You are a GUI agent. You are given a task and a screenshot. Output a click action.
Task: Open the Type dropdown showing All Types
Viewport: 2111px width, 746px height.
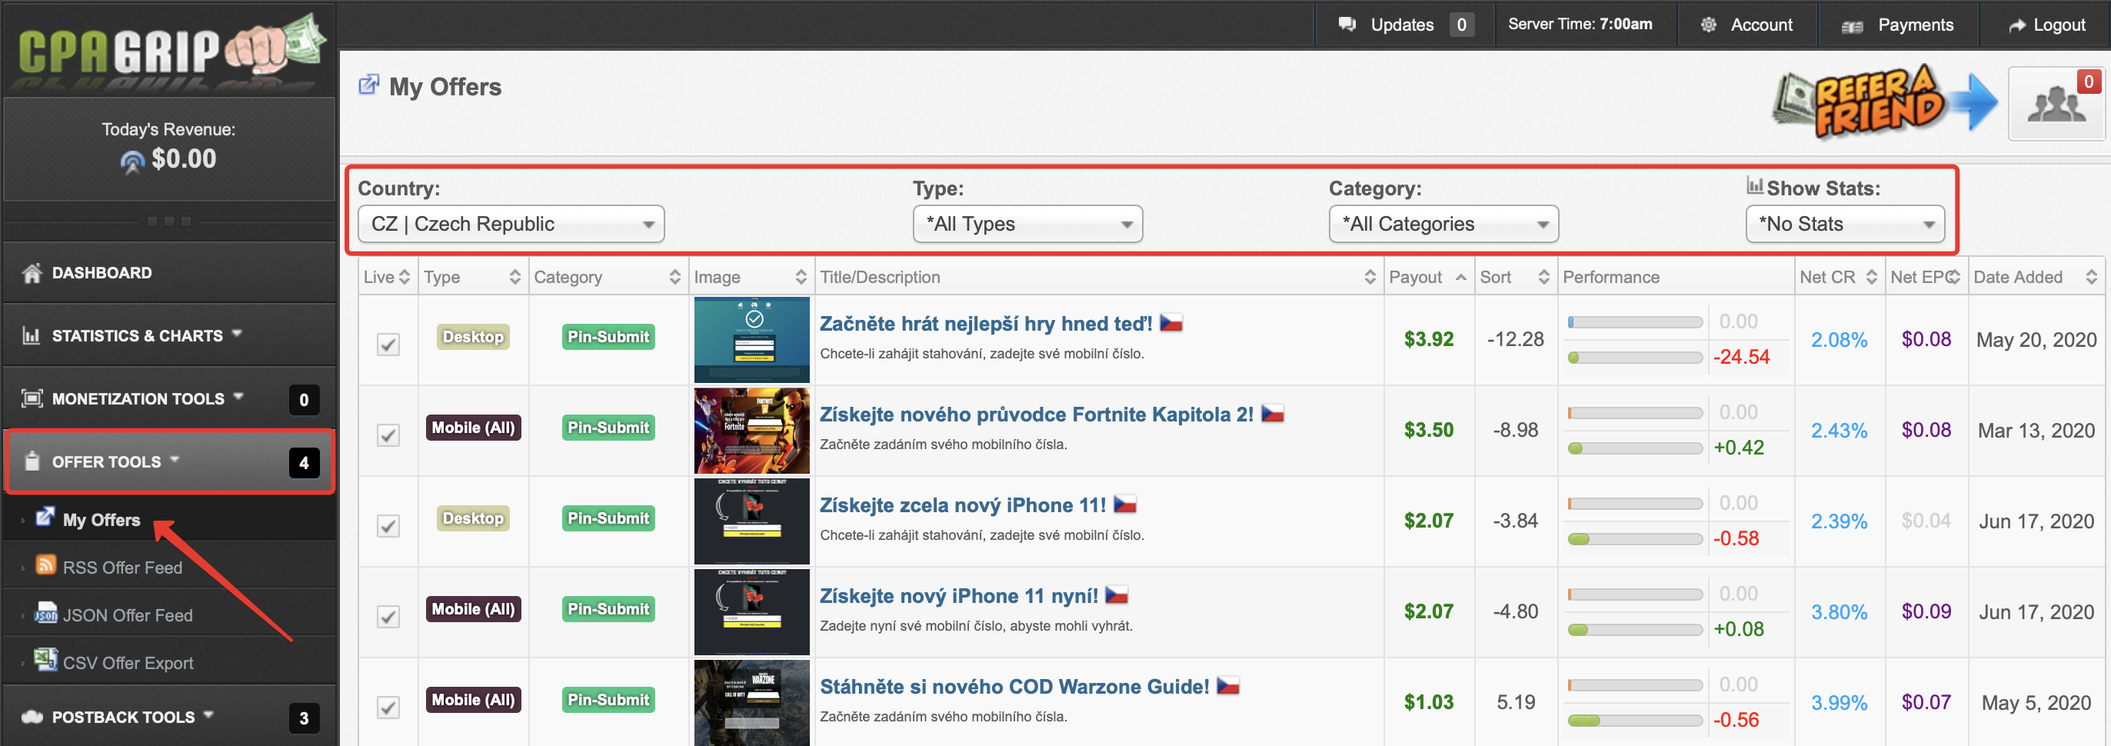click(1027, 224)
